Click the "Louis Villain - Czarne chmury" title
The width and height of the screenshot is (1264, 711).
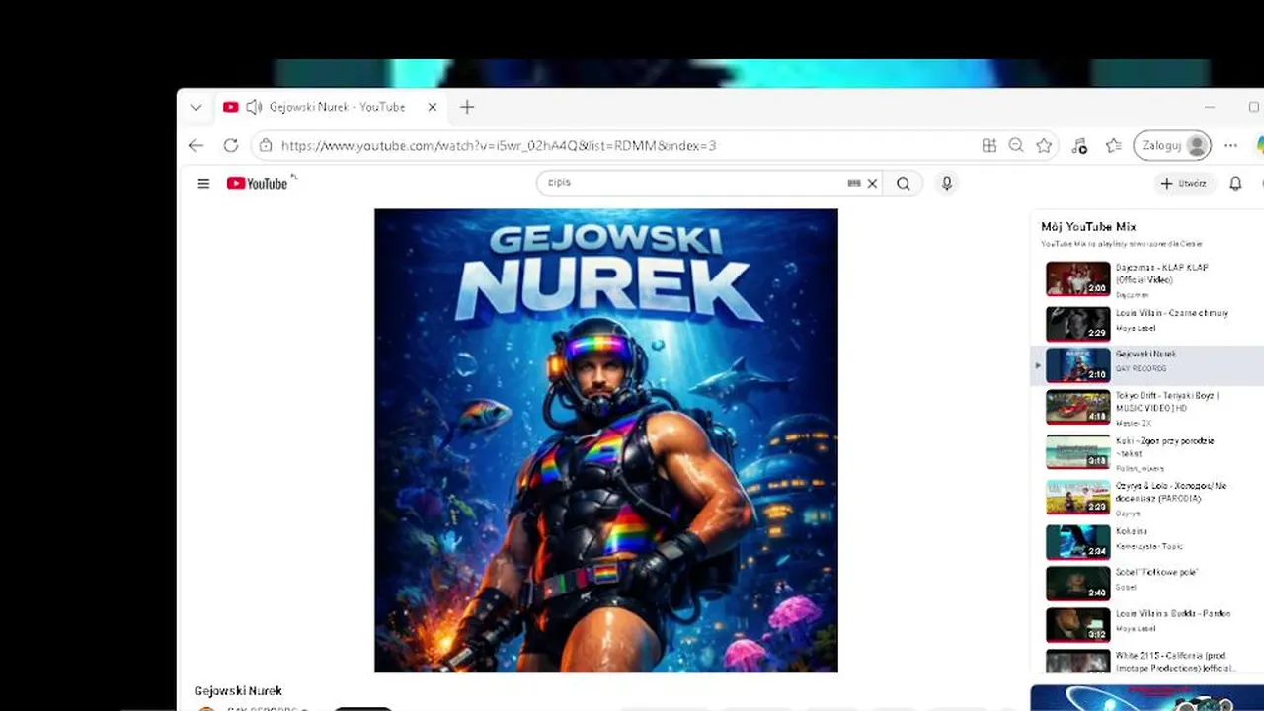tap(1172, 313)
